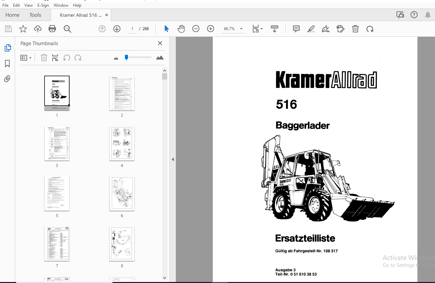Click the total page count '266' text

(x=146, y=29)
